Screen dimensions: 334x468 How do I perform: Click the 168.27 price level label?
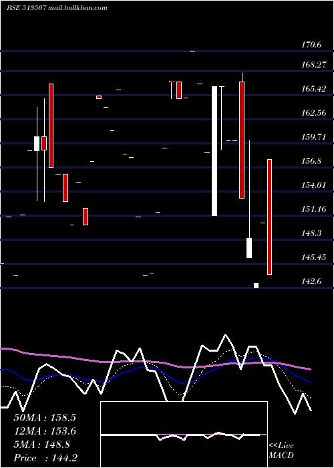[x=314, y=65]
